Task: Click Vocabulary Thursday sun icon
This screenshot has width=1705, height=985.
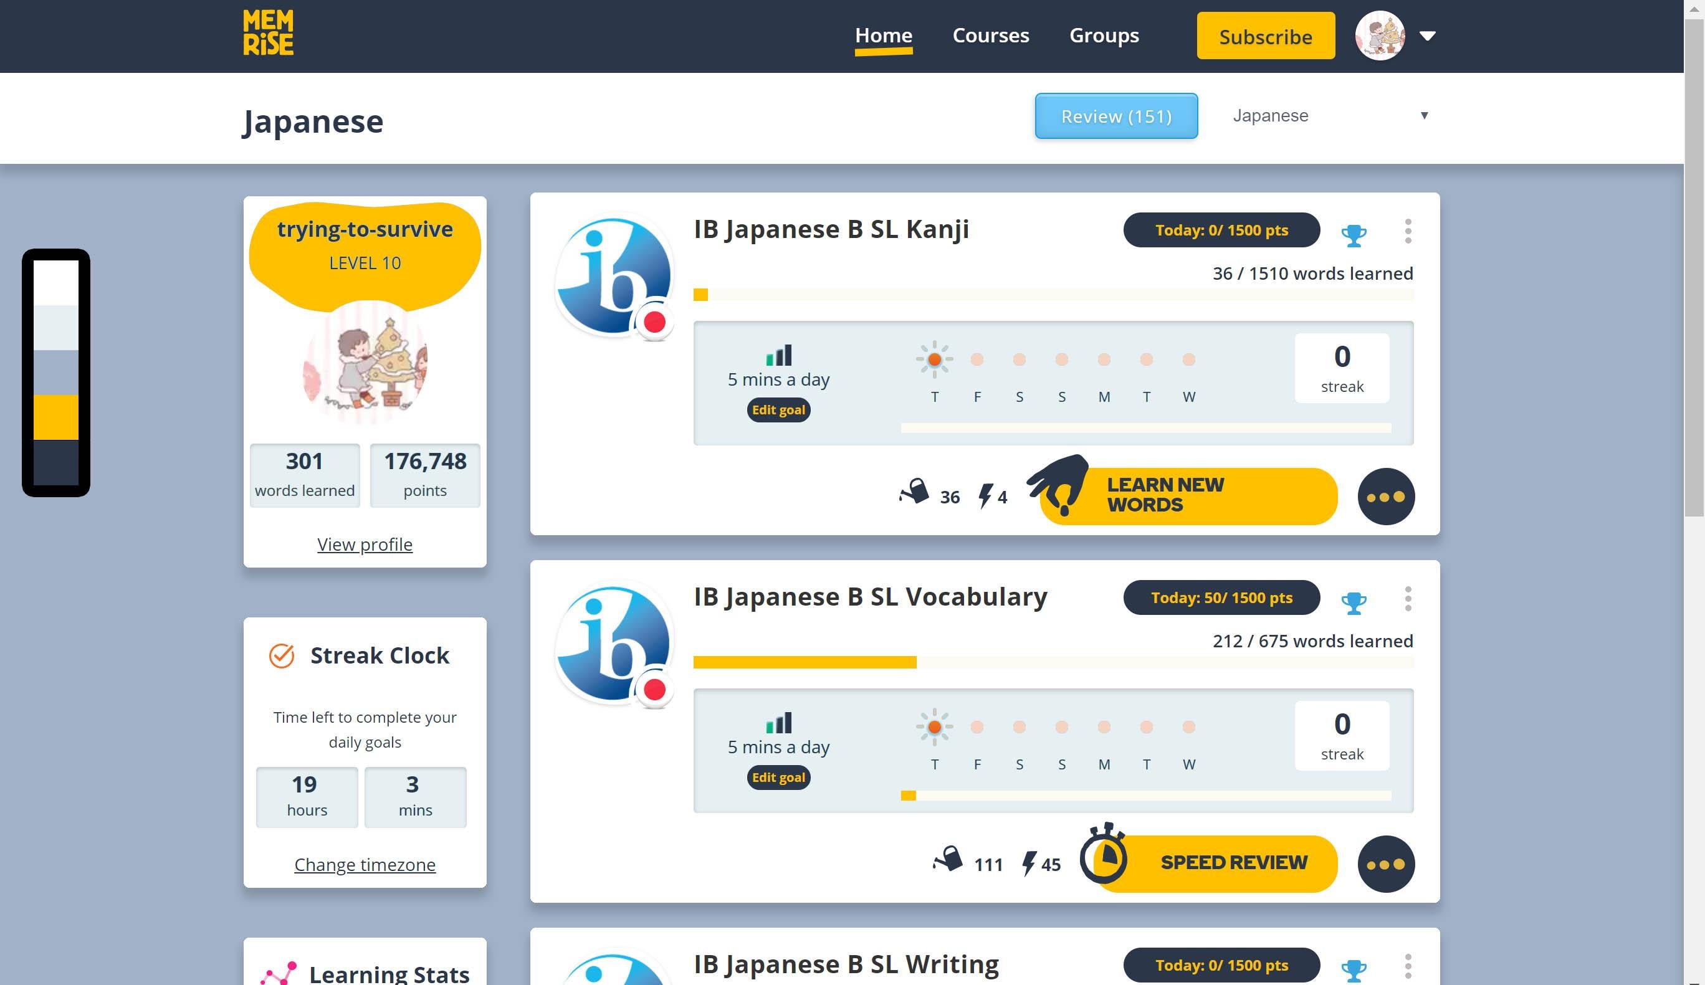Action: pyautogui.click(x=934, y=726)
